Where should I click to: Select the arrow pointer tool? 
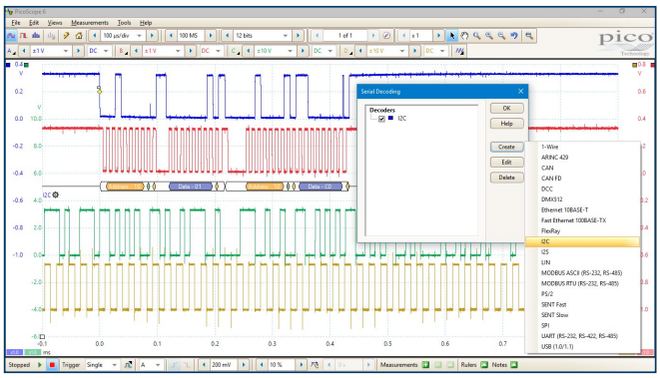(x=452, y=36)
